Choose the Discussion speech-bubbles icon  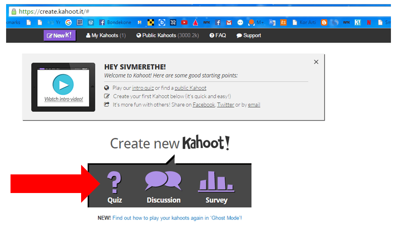click(163, 181)
